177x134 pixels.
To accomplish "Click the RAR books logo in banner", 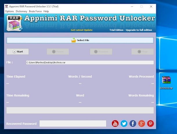I will click(14, 23).
